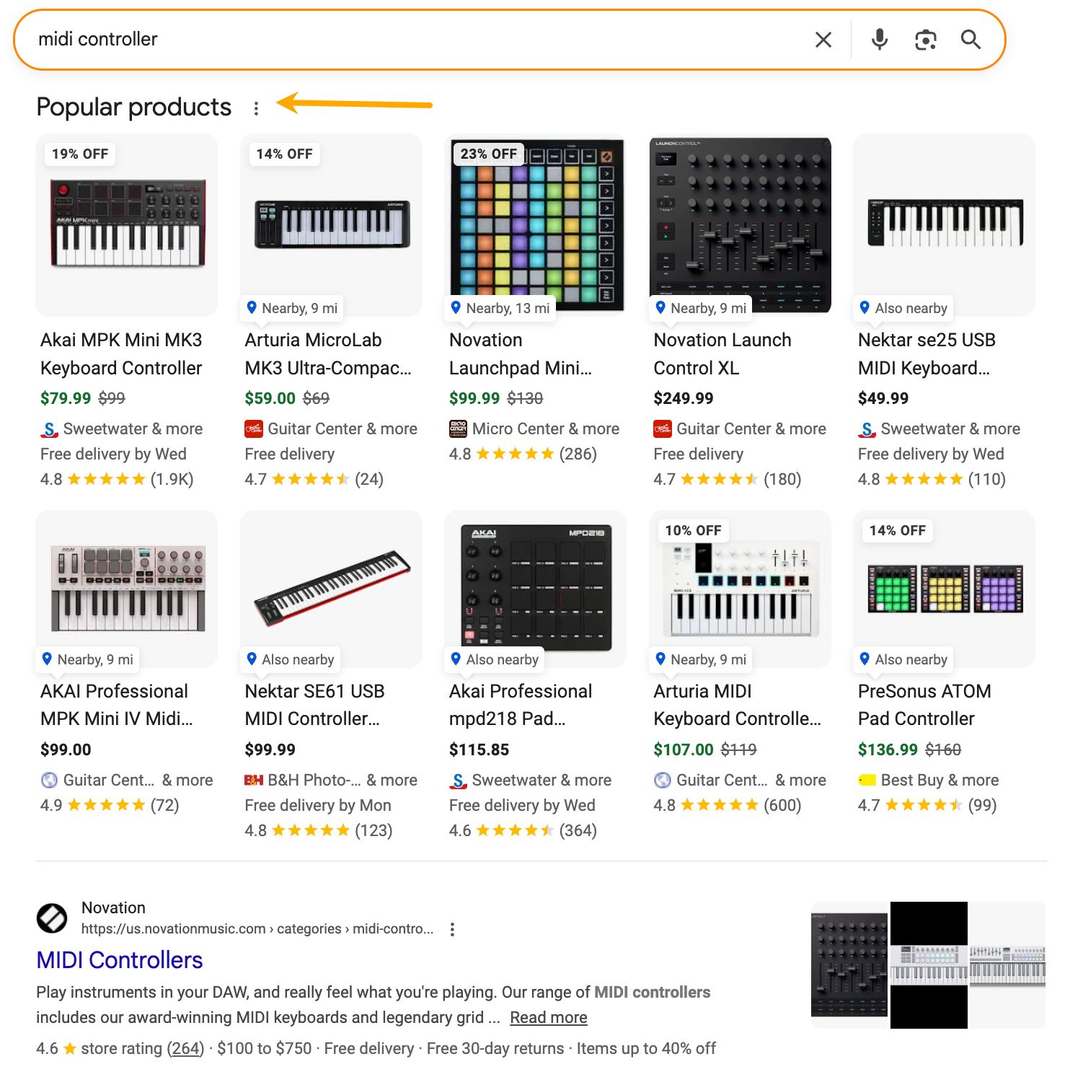Open the (264) store rating link
Viewport: 1083px width, 1072px height.
tap(185, 1048)
